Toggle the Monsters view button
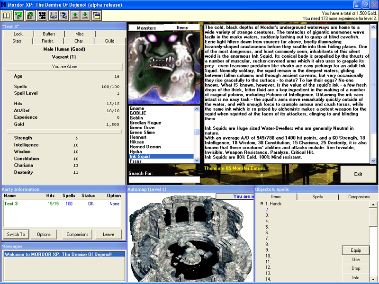This screenshot has width=379, height=284. point(146,28)
